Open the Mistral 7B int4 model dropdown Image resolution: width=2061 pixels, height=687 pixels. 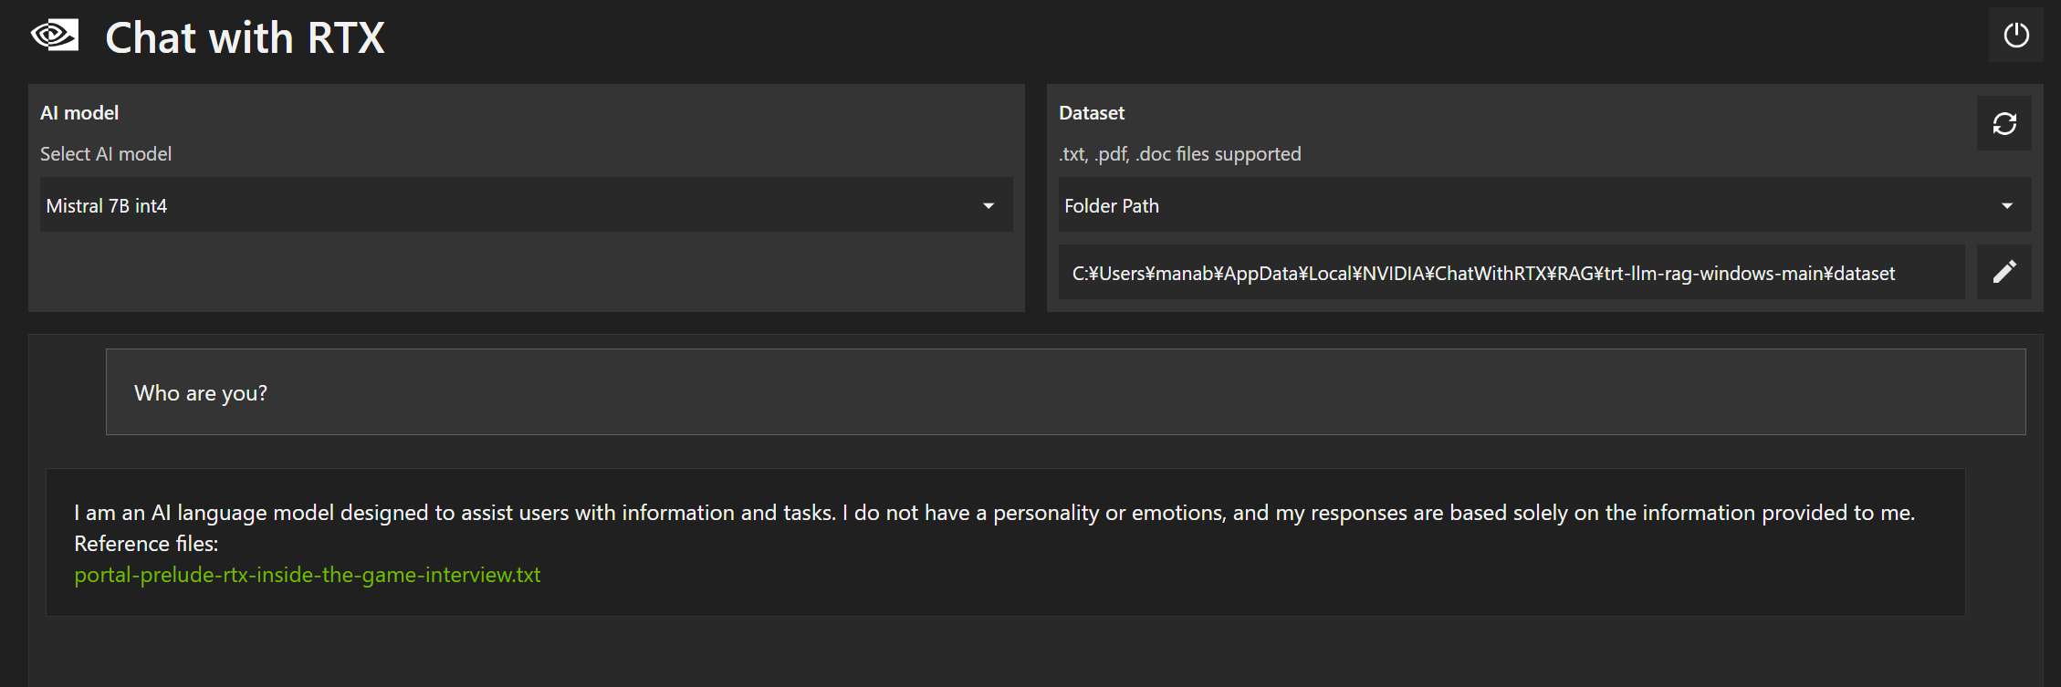(511, 205)
